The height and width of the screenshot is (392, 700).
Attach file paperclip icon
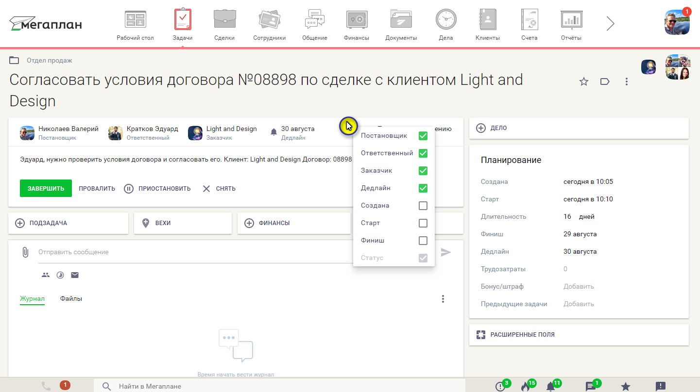coord(25,252)
